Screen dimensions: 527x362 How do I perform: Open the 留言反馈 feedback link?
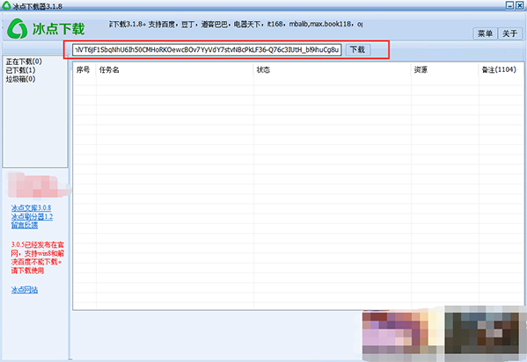(25, 225)
